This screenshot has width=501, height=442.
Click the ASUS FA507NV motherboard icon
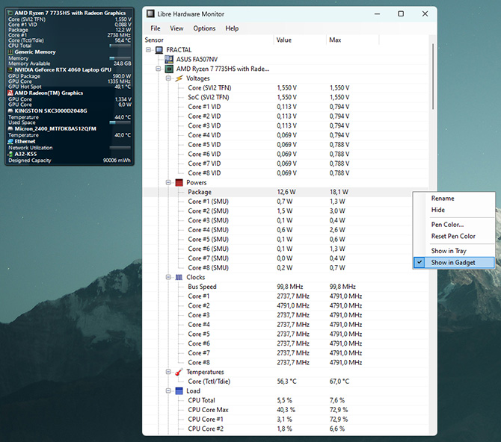click(169, 60)
